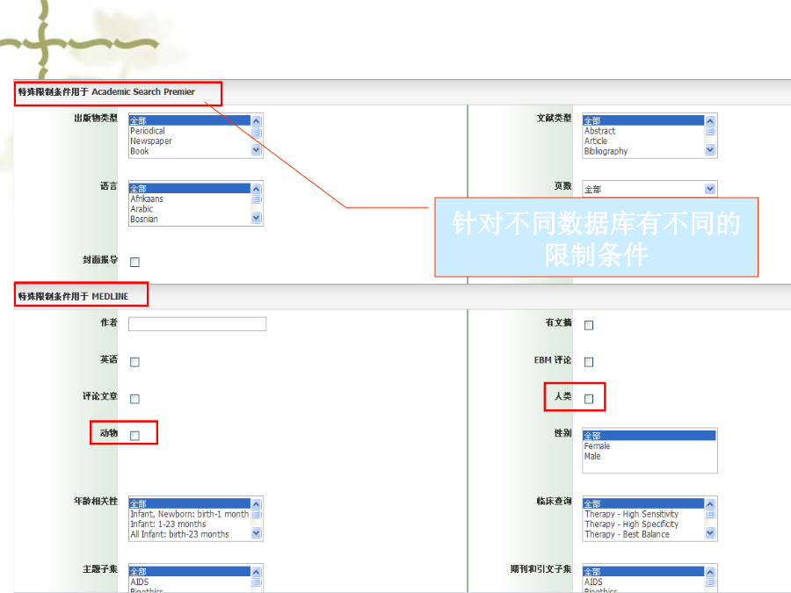Check the 评论文章 option
This screenshot has height=593, width=791.
(134, 399)
